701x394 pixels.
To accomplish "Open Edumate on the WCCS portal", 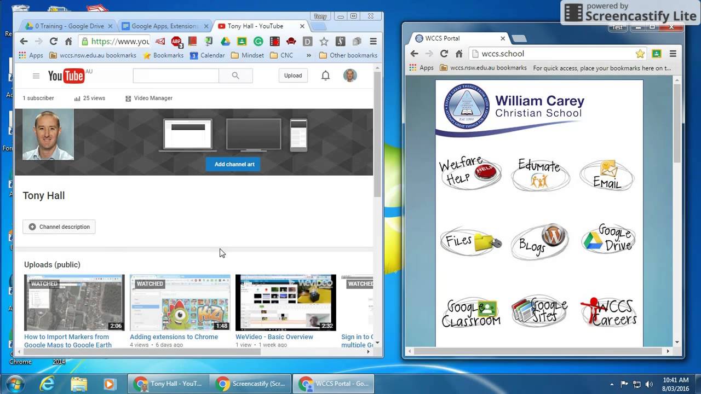I will 540,173.
